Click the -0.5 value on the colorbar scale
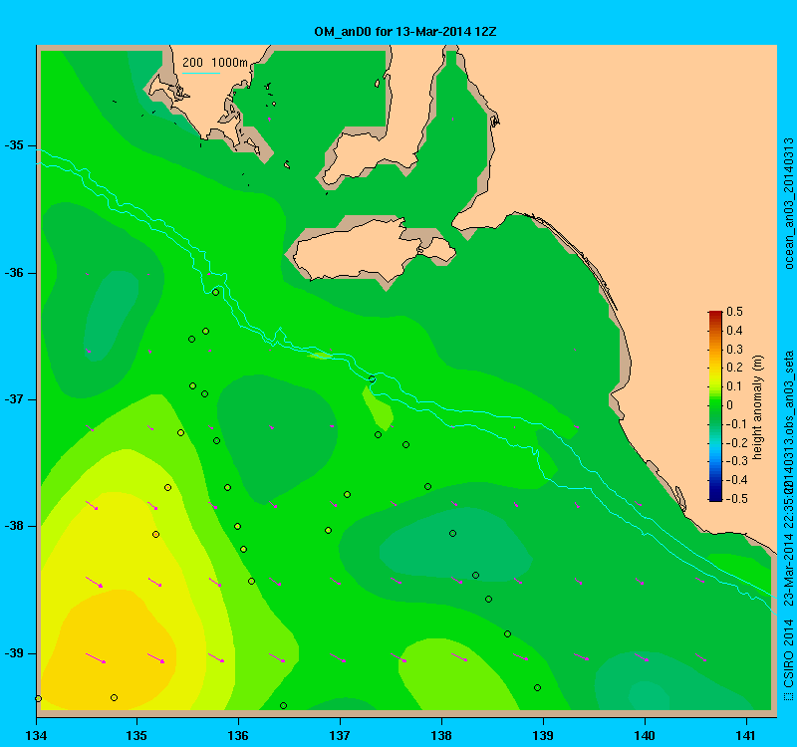The image size is (797, 747). 735,499
